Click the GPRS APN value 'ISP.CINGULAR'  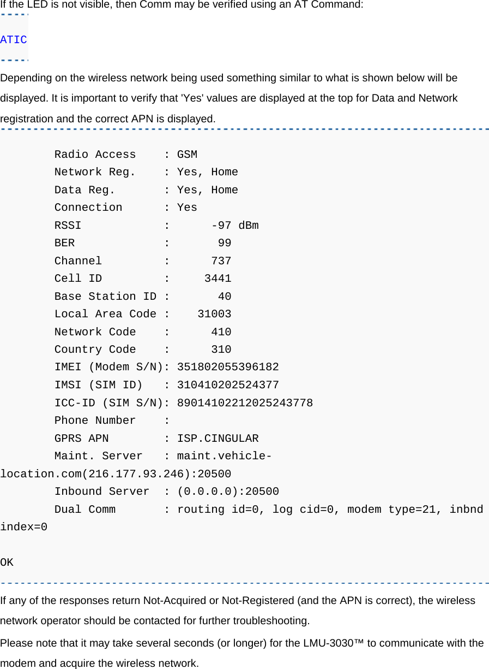(x=218, y=439)
